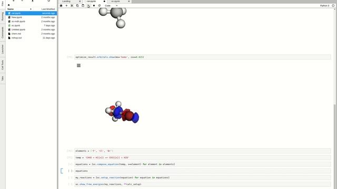Click the optimize_result.orbitals.show code cell

click(x=202, y=57)
